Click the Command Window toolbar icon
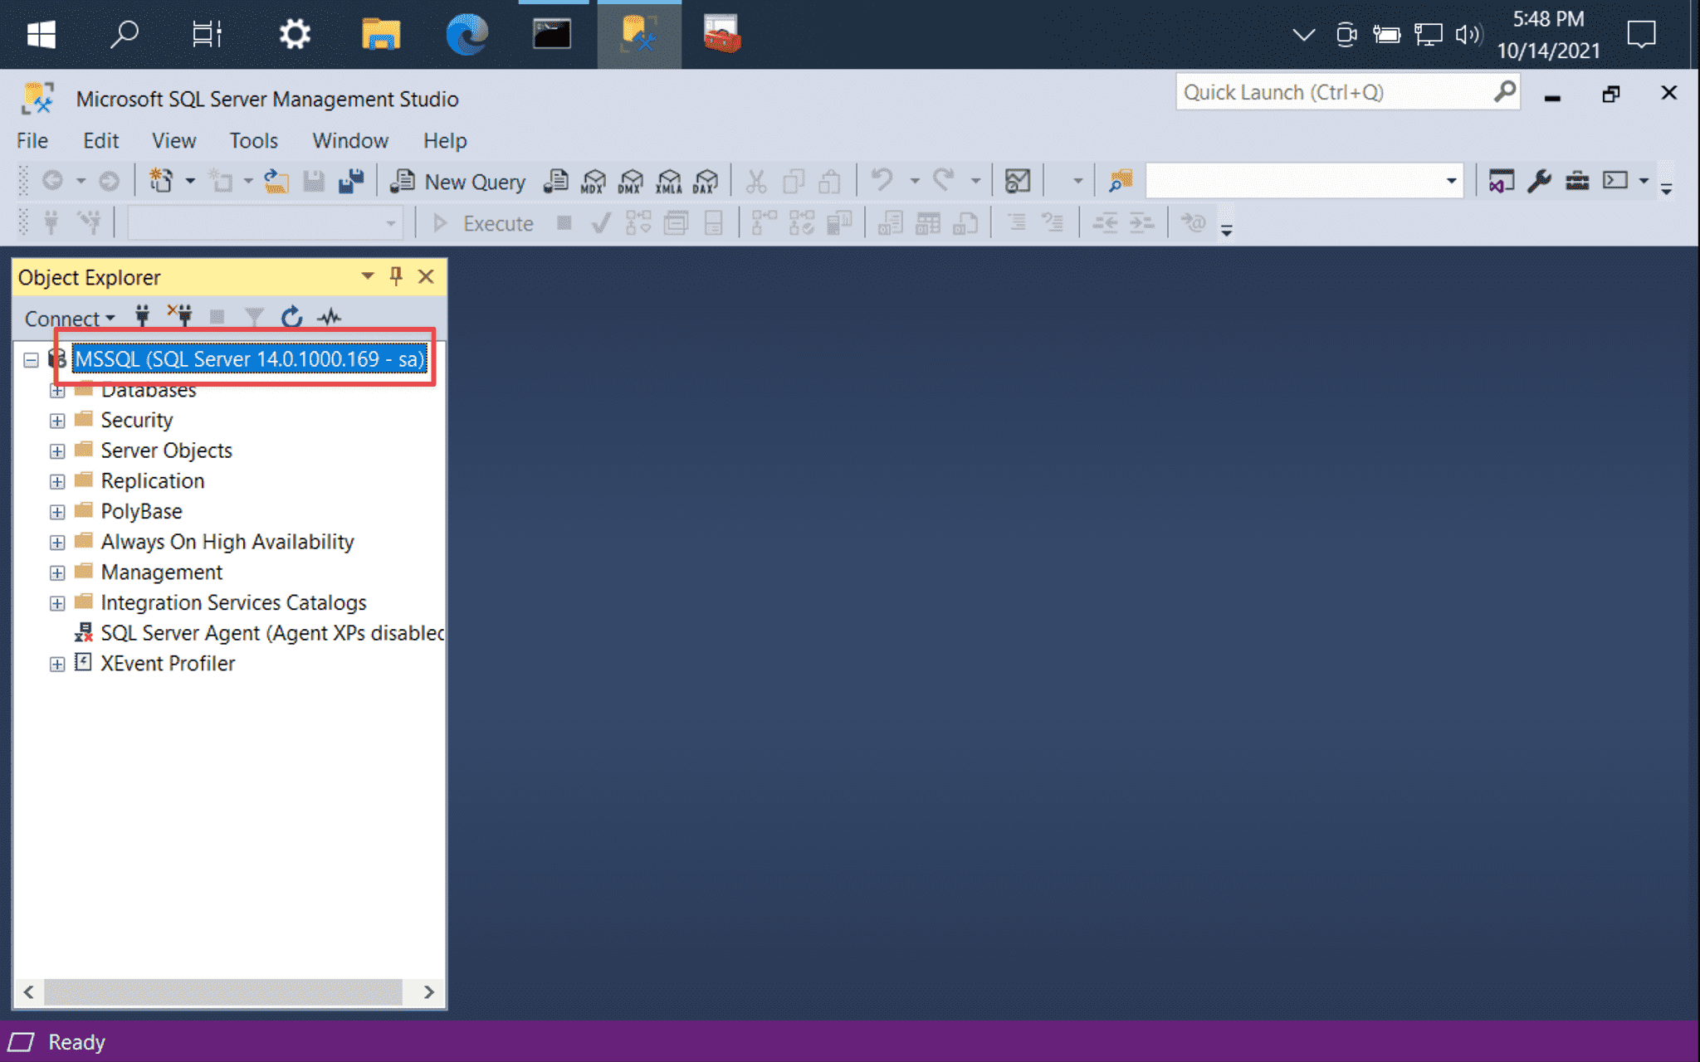Image resolution: width=1700 pixels, height=1062 pixels. point(1615,181)
